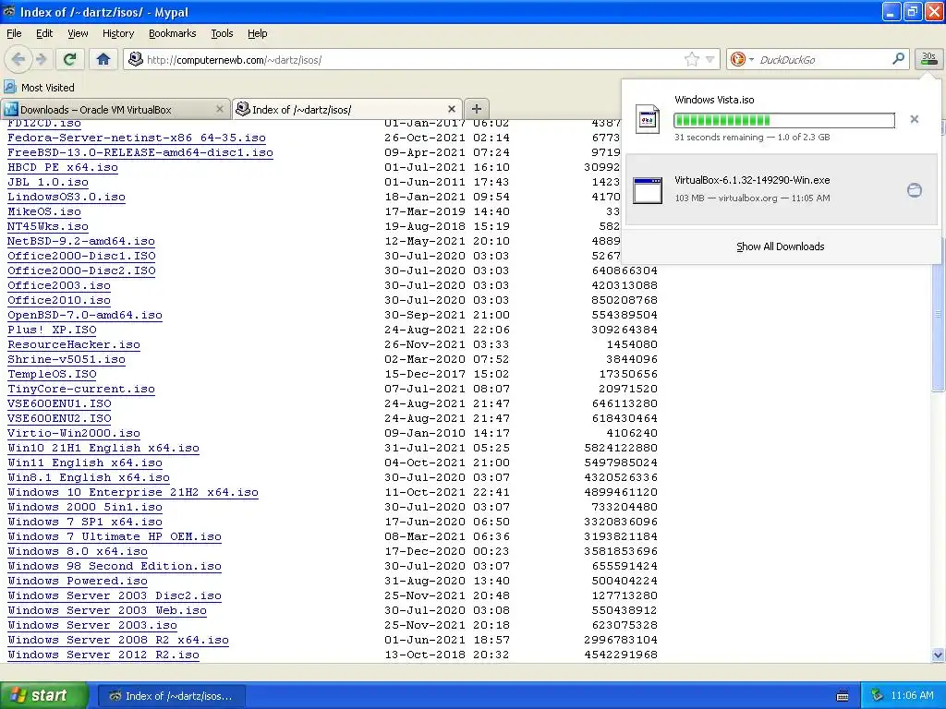Image resolution: width=946 pixels, height=709 pixels.
Task: Open the Home page button
Action: tap(103, 59)
